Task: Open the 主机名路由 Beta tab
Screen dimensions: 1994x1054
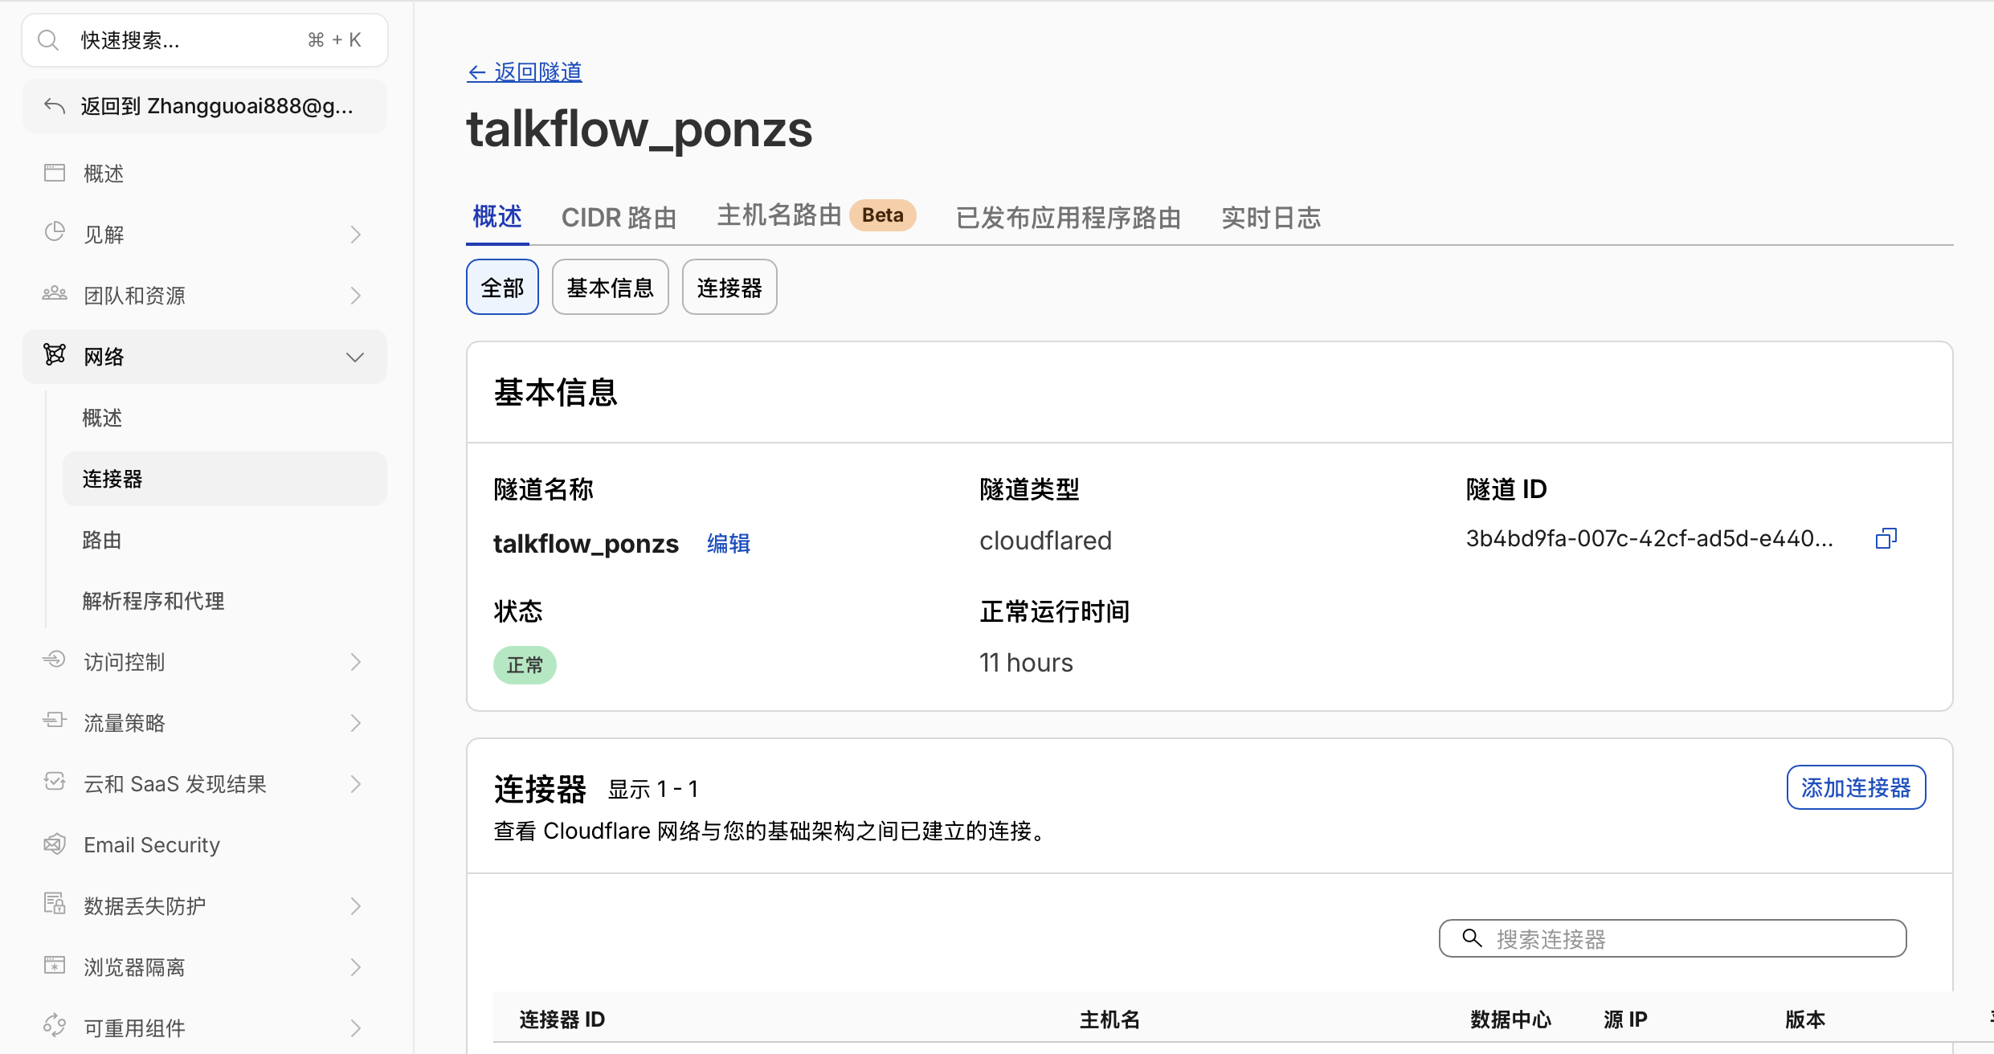Action: click(x=816, y=215)
